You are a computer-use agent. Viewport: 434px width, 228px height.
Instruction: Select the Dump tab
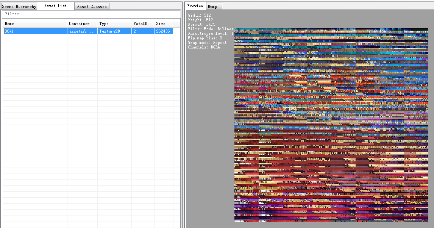[x=214, y=6]
